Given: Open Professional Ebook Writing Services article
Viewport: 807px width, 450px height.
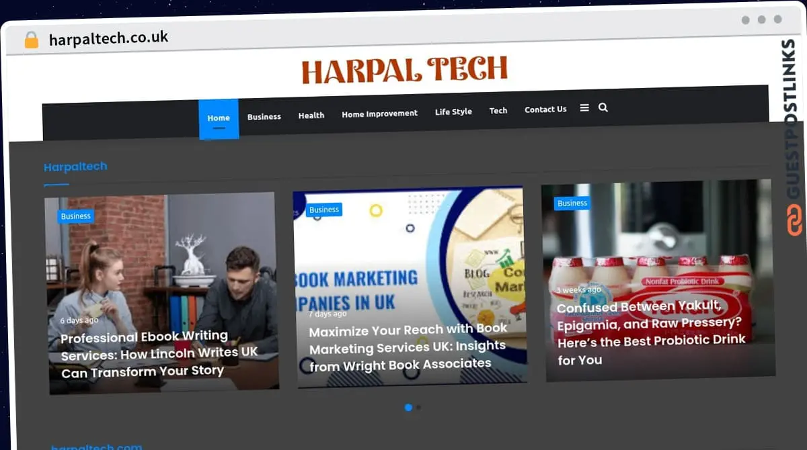Looking at the screenshot, I should tap(159, 354).
